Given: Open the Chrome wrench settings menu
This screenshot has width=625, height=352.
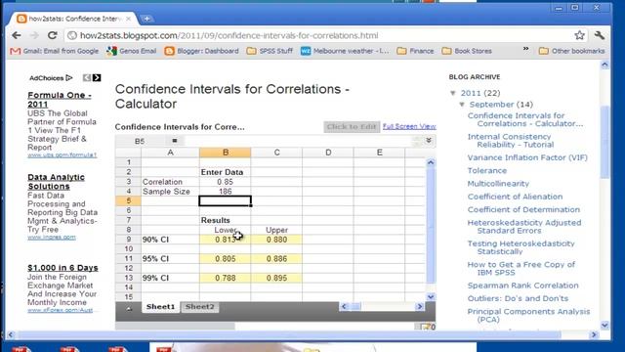Looking at the screenshot, I should (x=599, y=35).
